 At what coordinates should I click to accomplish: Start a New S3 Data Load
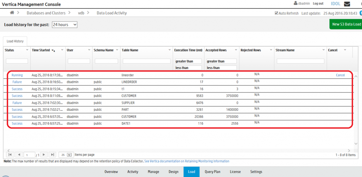tap(346, 24)
